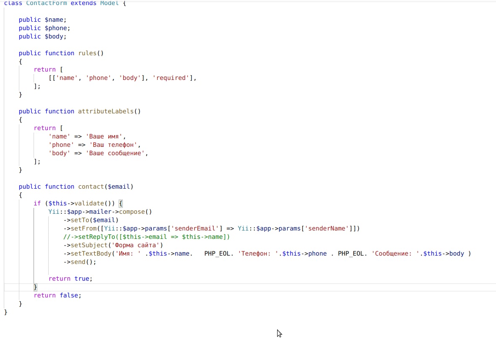Click the 'Телефон: ' string in setTextBody
This screenshot has width=496, height=338.
pyautogui.click(x=258, y=253)
